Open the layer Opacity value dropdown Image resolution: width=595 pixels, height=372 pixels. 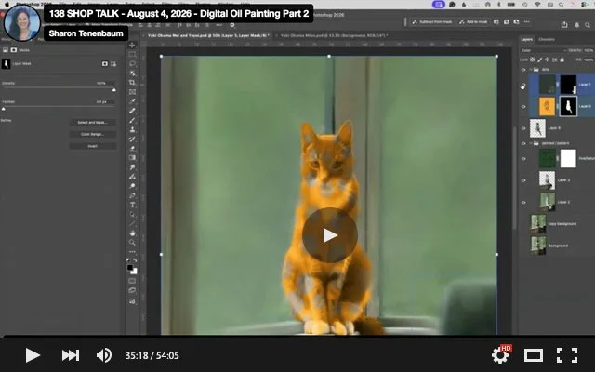point(588,50)
